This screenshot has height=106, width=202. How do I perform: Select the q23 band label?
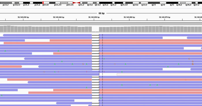(154, 5)
